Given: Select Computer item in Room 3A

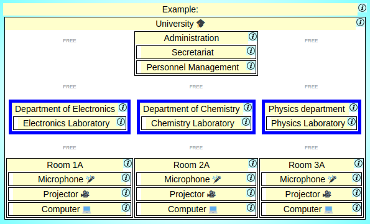Looking at the screenshot, I should pos(312,209).
